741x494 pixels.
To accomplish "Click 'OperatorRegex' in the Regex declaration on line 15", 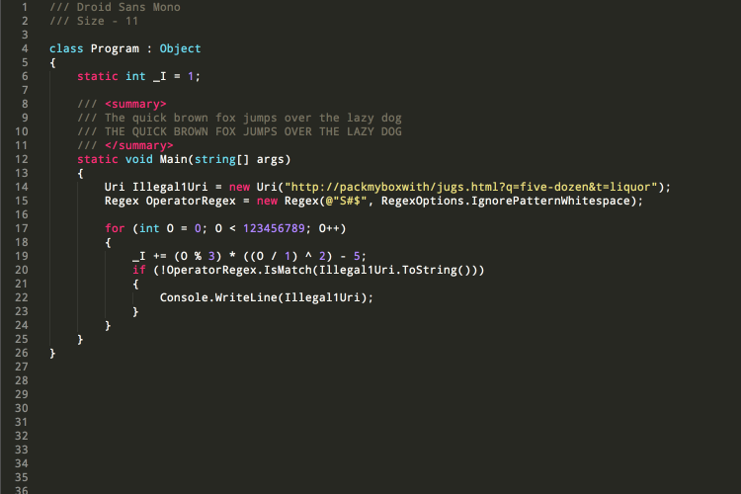I will point(191,201).
